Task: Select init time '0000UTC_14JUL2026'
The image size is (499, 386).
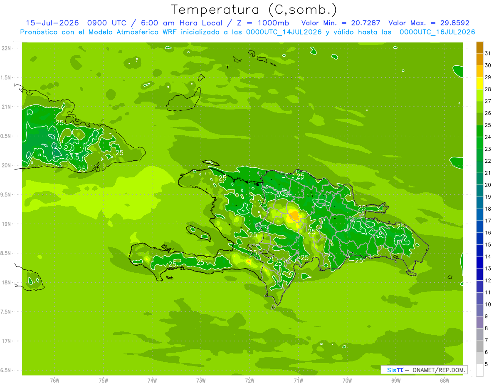Action: click(284, 32)
